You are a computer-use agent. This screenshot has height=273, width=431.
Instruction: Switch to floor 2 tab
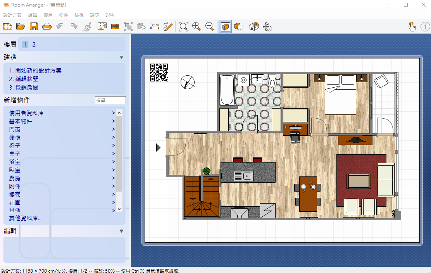point(34,45)
